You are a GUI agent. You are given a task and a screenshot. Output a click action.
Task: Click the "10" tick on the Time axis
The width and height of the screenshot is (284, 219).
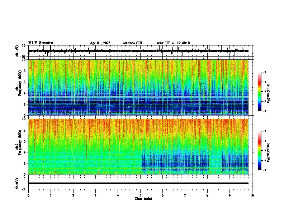(252, 195)
